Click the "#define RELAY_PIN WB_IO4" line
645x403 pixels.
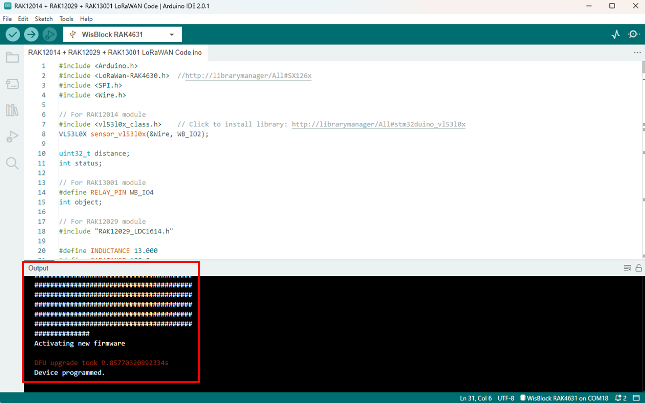click(106, 192)
